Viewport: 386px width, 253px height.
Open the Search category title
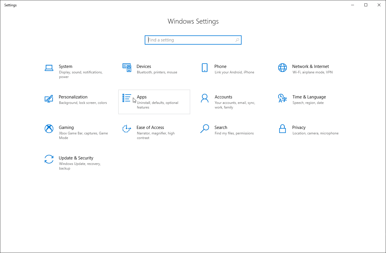point(221,128)
